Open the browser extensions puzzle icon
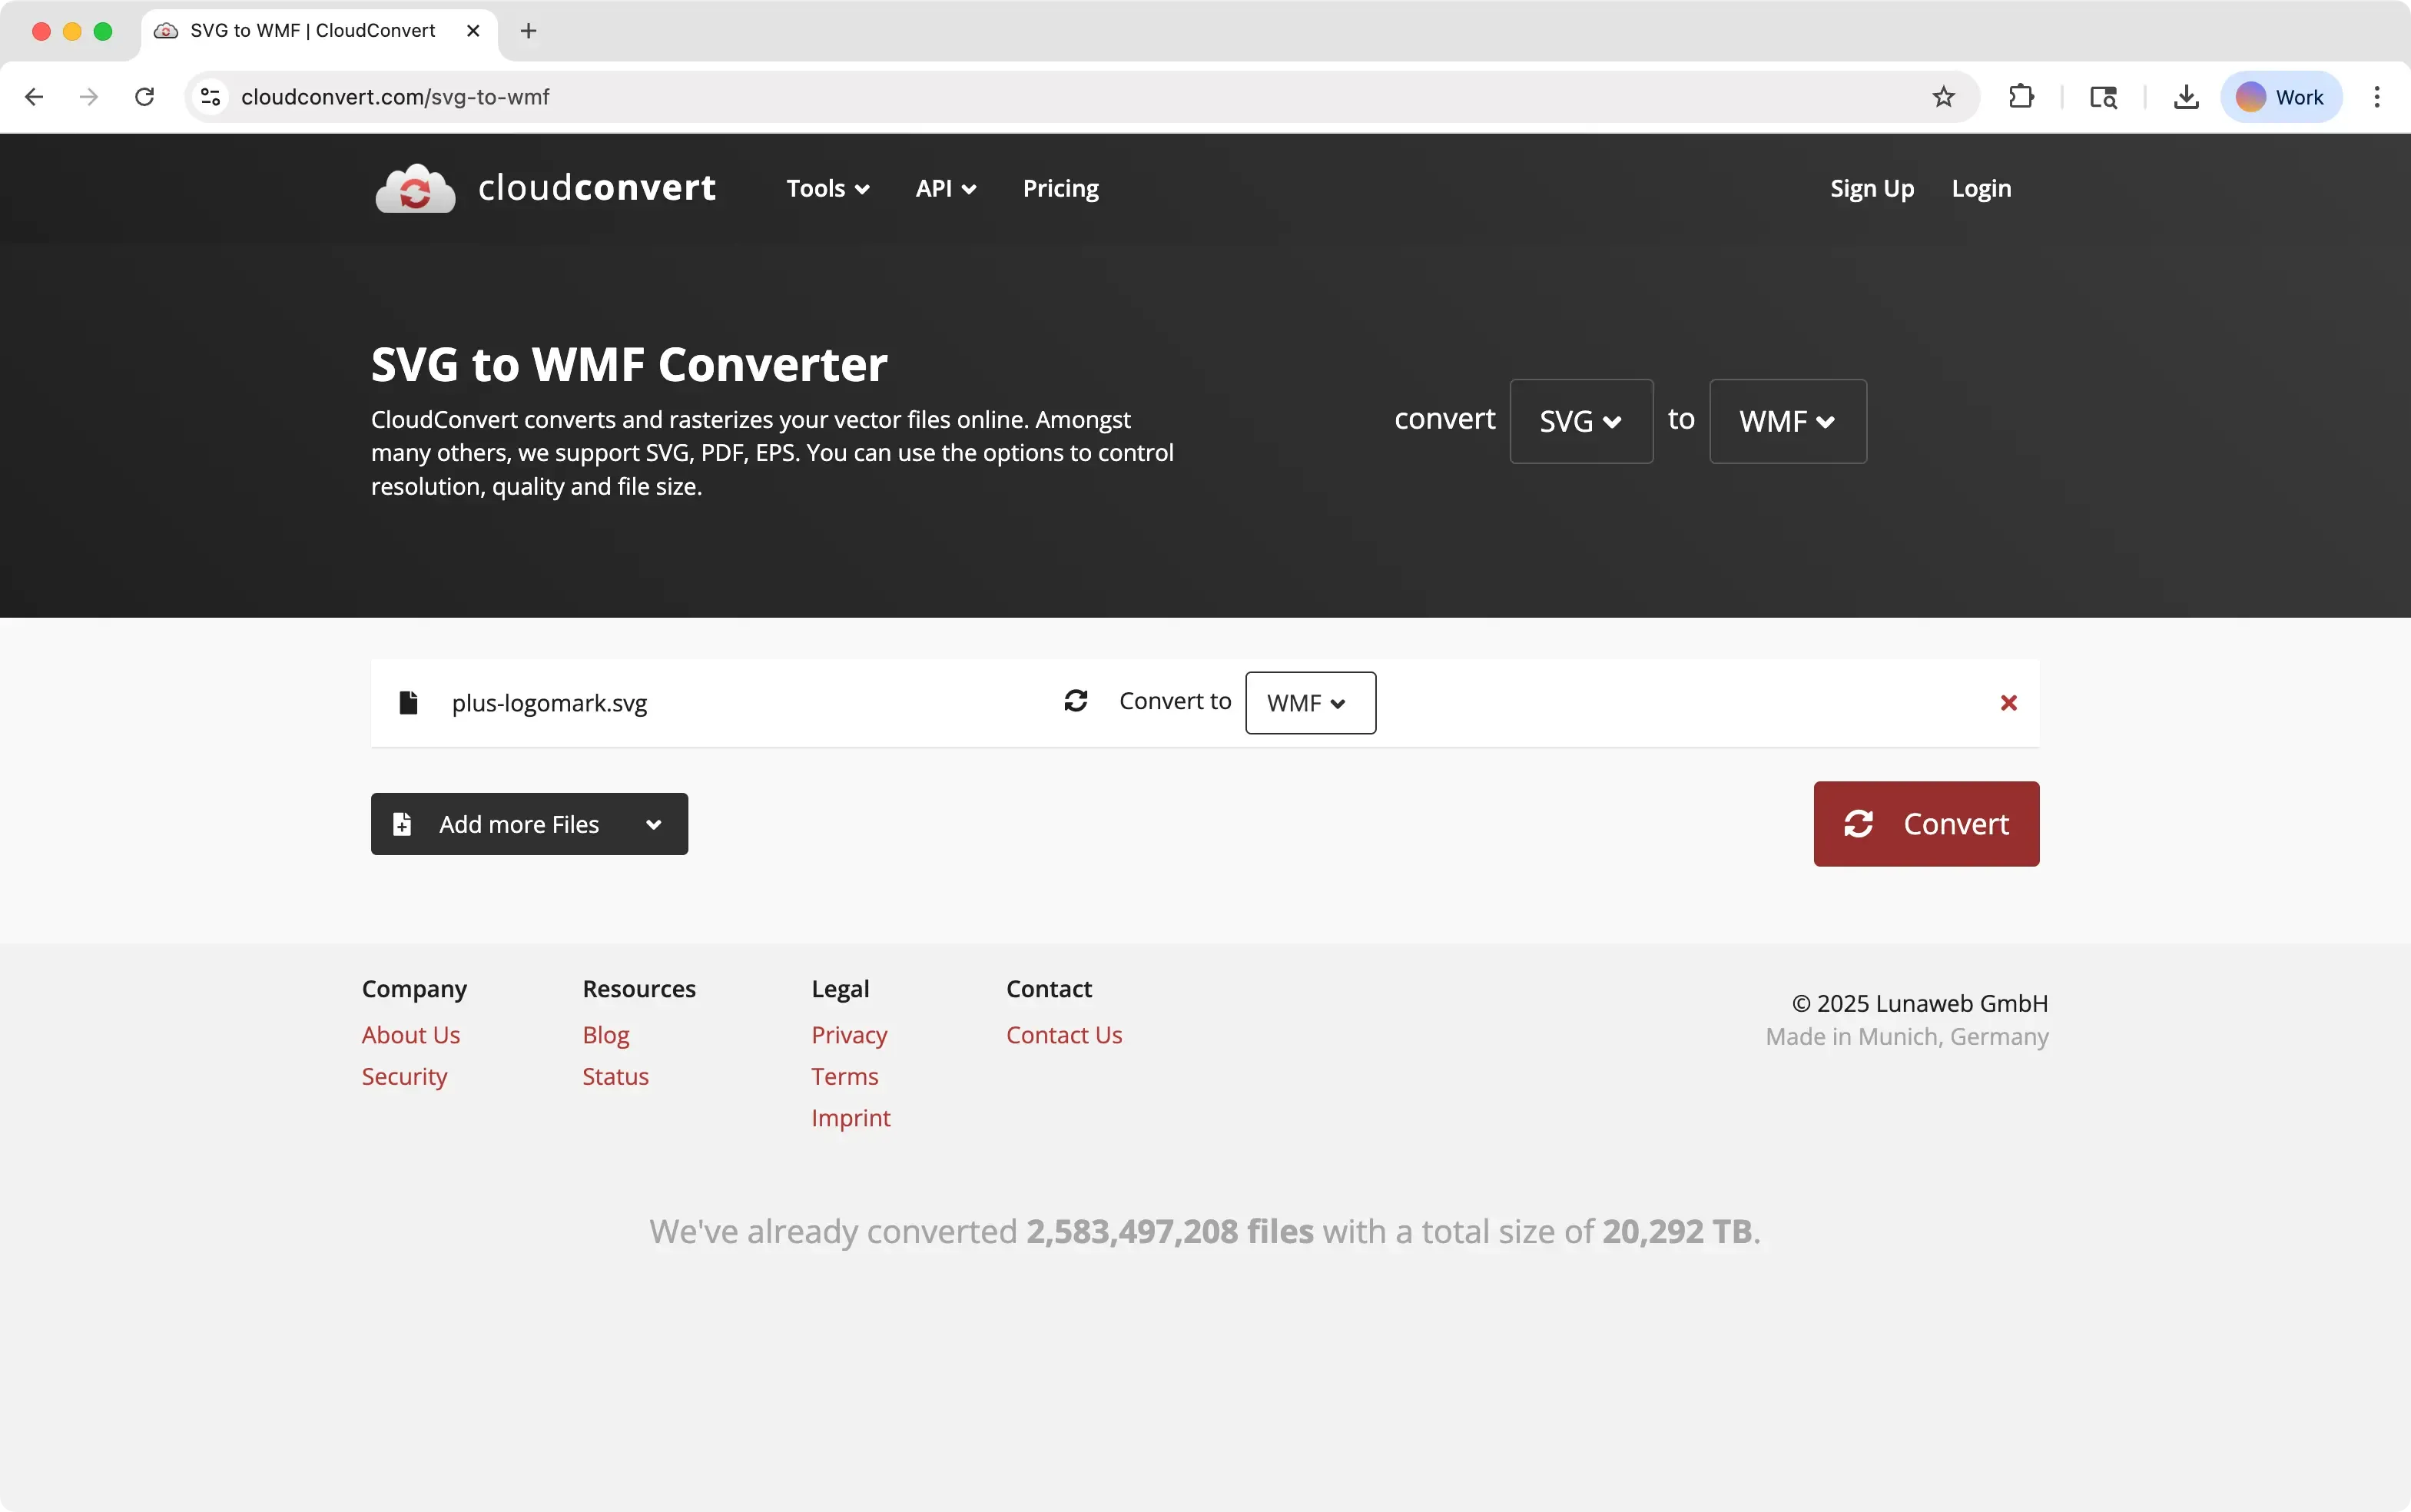Viewport: 2411px width, 1512px height. coord(2022,96)
